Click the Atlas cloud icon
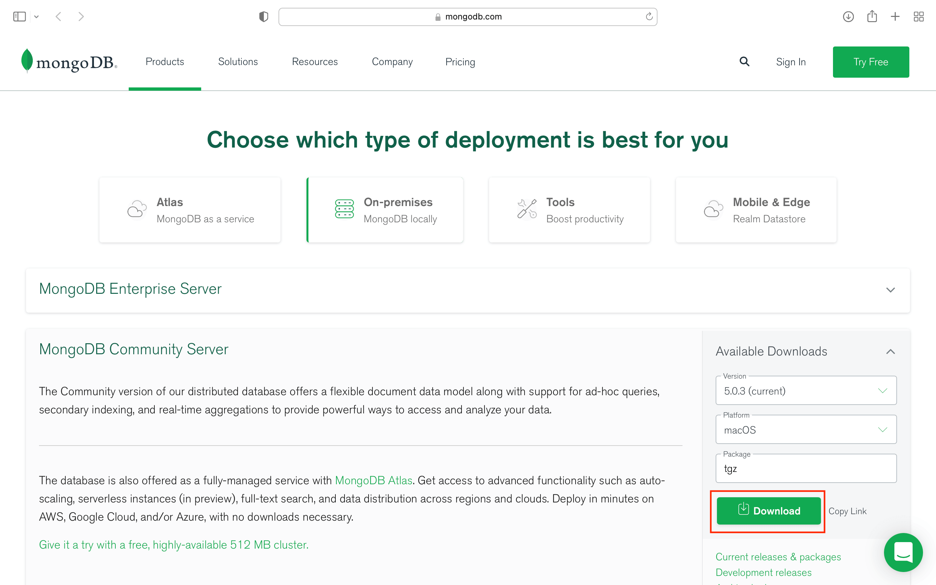 (137, 209)
